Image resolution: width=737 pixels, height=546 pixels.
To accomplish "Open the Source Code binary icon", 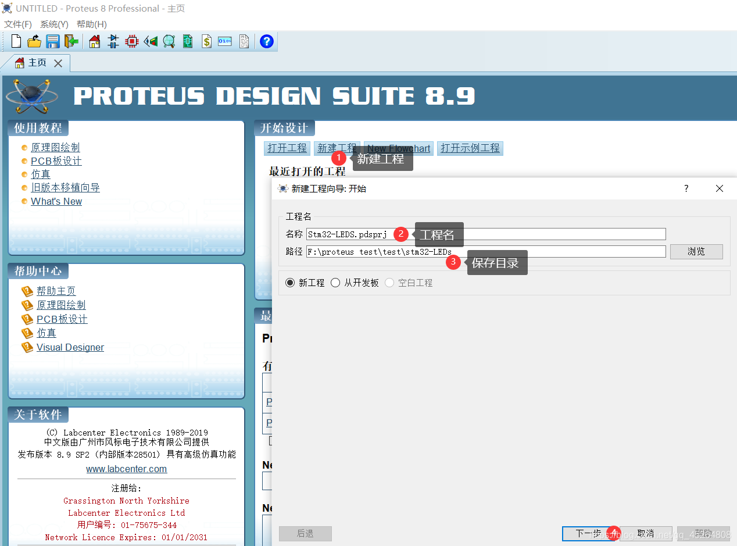I will point(225,41).
